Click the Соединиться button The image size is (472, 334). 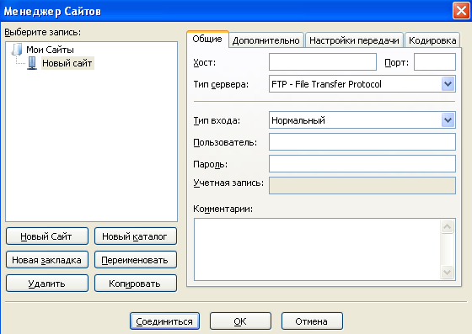(164, 321)
